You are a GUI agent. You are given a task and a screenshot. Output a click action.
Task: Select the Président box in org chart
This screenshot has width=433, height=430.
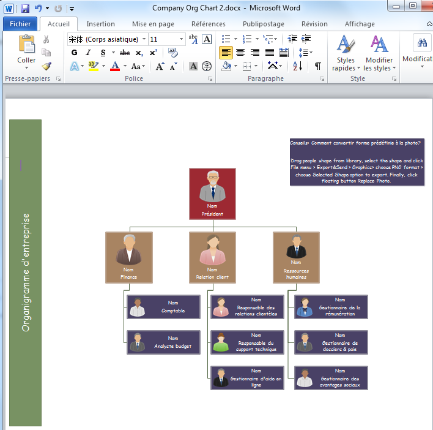click(212, 194)
